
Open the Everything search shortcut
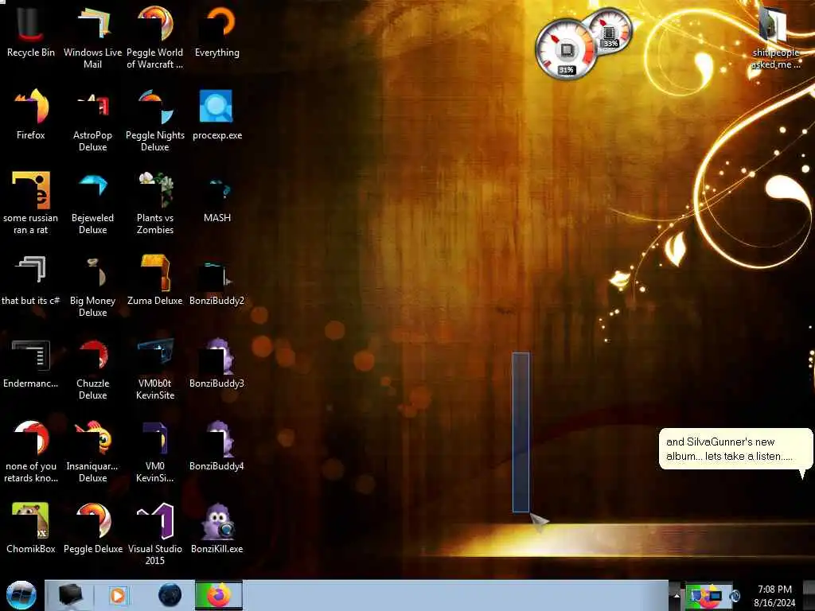tap(217, 33)
